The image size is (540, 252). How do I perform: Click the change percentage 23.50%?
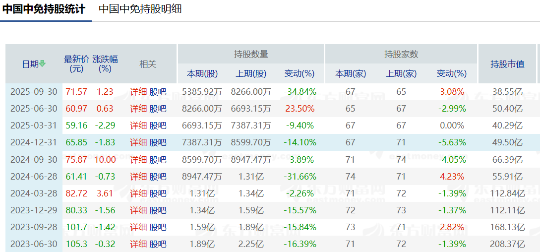point(300,109)
